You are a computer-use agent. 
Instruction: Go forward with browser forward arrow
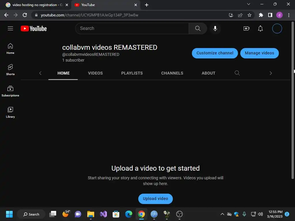(16, 15)
